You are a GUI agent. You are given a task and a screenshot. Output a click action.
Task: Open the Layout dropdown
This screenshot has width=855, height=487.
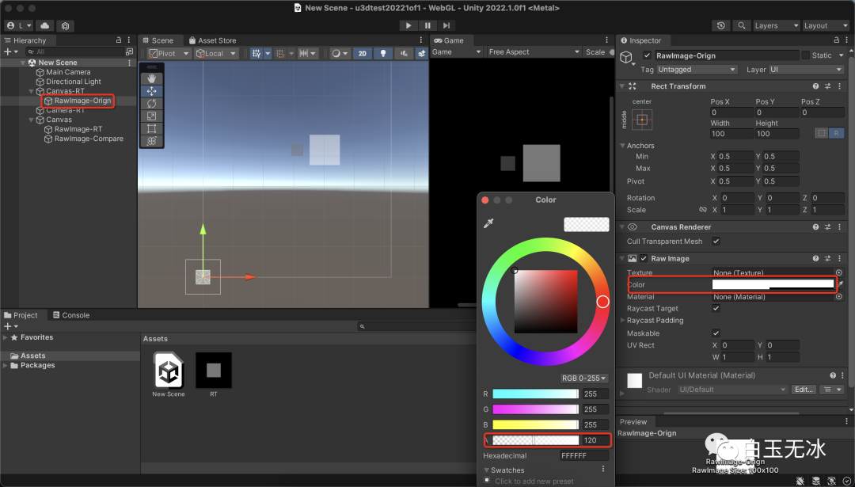tap(826, 25)
